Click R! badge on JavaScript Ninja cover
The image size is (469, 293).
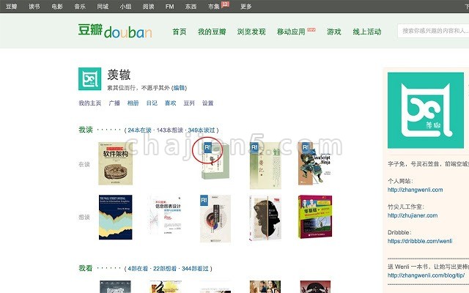click(x=306, y=147)
